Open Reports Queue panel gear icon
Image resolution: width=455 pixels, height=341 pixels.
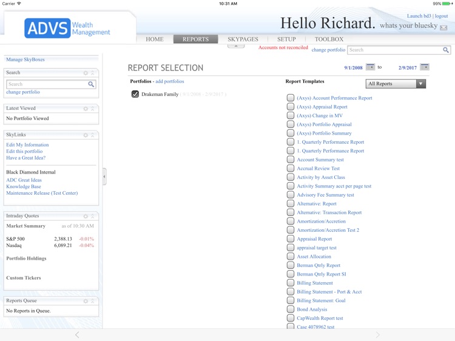tap(86, 301)
